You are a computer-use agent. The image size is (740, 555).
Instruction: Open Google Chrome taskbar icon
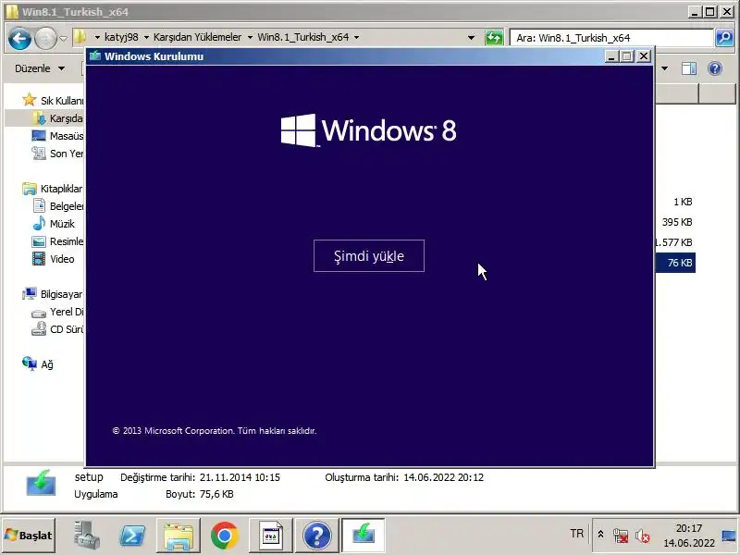point(224,536)
